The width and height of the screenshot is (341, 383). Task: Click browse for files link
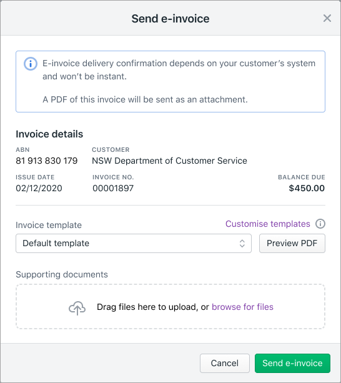coord(242,307)
